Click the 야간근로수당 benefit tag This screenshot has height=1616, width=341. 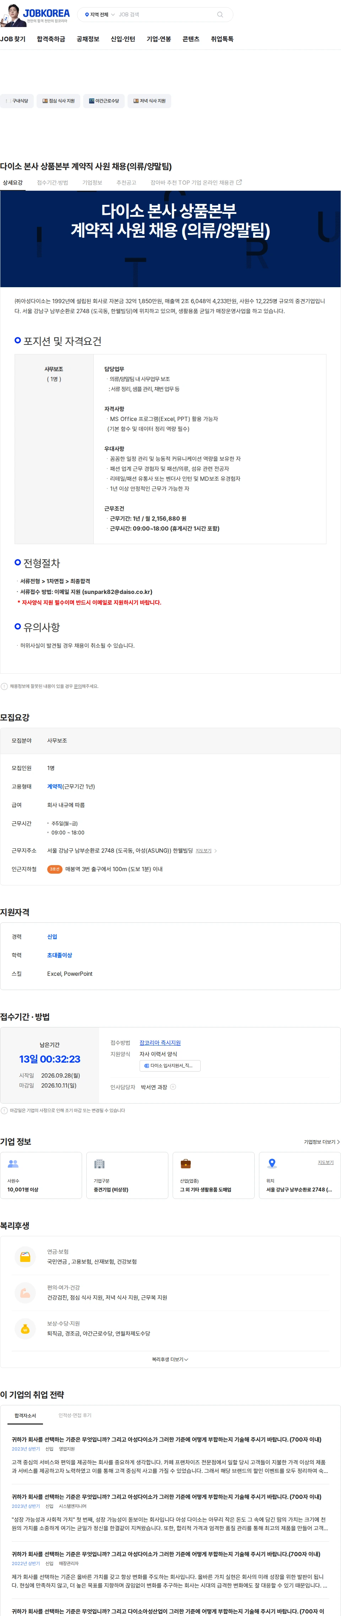pos(104,101)
